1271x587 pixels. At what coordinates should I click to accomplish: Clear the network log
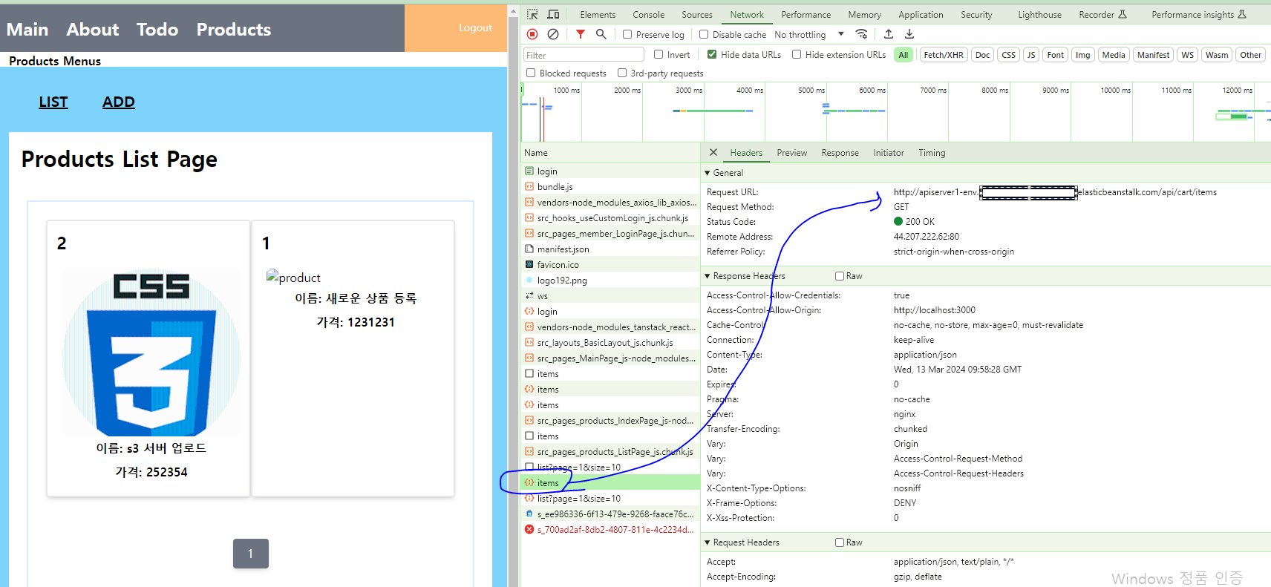(553, 34)
